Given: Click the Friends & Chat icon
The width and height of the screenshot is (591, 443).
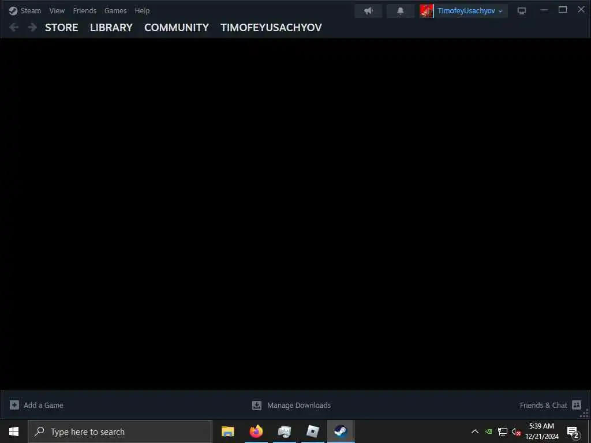Looking at the screenshot, I should [x=577, y=405].
